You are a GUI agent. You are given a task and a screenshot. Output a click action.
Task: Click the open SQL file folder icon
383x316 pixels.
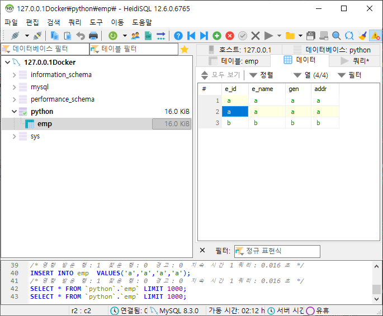(290, 36)
